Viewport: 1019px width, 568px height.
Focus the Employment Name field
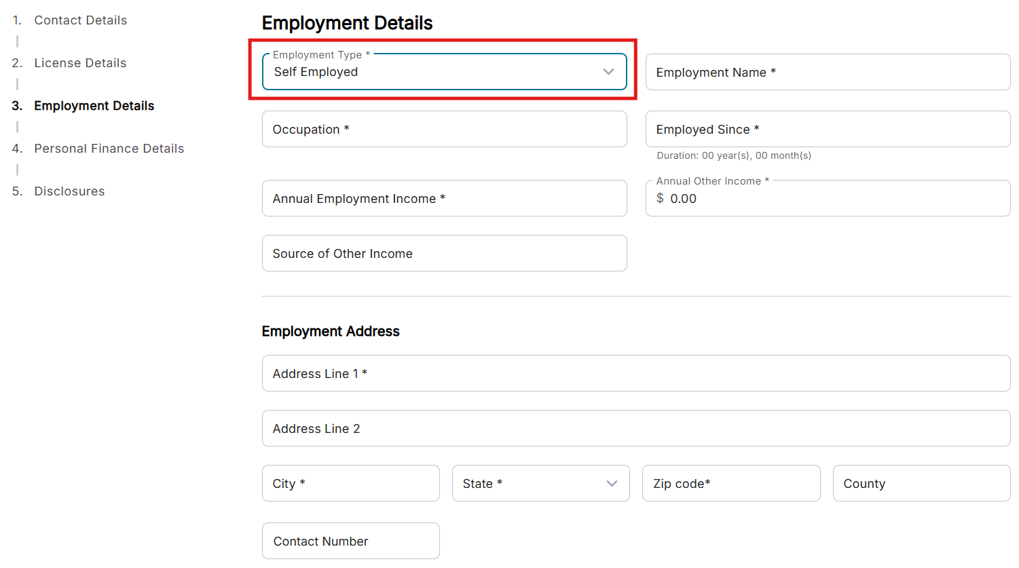pos(827,72)
